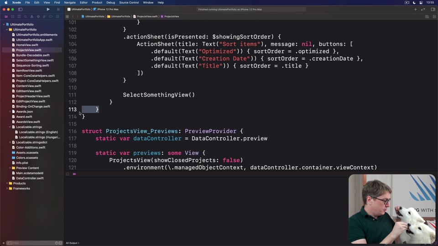The image size is (438, 246).
Task: Click ProjectsView.swift in jump bar
Action: (x=145, y=16)
